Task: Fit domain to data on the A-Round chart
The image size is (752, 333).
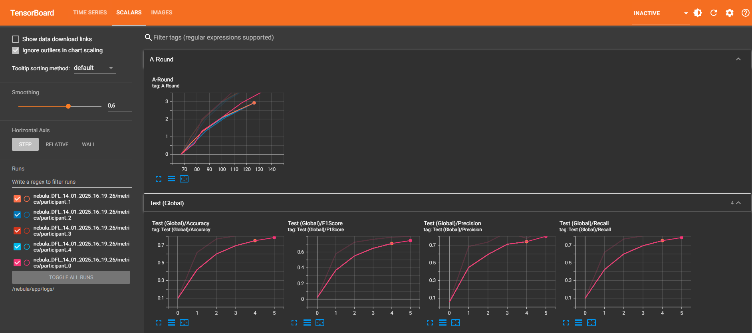Action: click(184, 179)
